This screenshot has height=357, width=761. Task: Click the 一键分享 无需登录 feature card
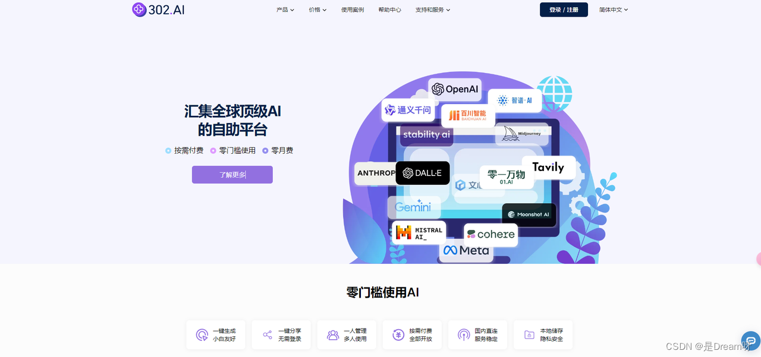click(x=281, y=335)
